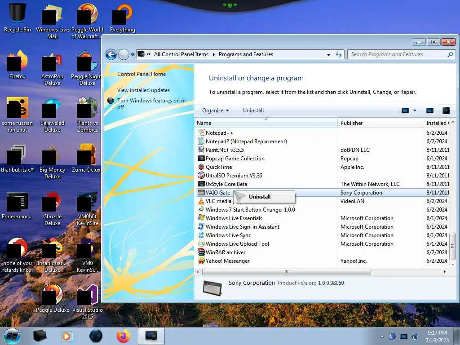Click the globe taskbar icon
Viewport: 460px width, 345px height.
point(96,336)
